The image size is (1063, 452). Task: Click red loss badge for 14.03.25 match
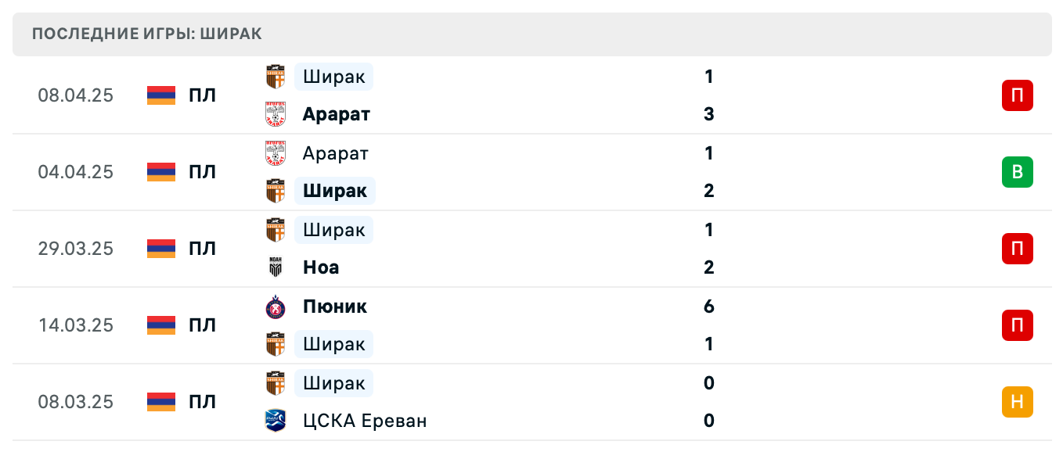(x=1017, y=325)
